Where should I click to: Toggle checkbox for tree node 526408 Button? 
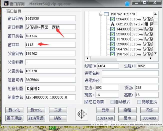[x=112, y=19]
